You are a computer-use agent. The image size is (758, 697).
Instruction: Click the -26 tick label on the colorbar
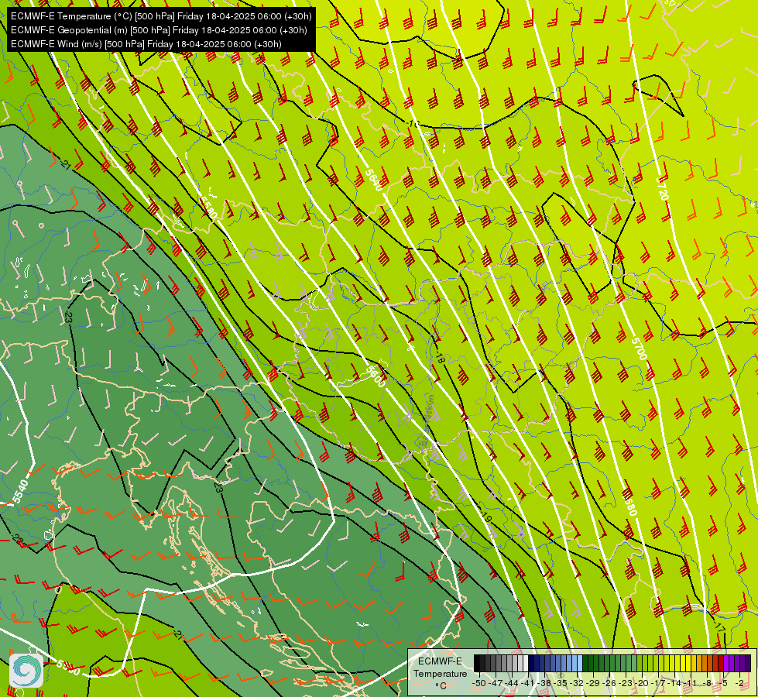click(x=609, y=683)
